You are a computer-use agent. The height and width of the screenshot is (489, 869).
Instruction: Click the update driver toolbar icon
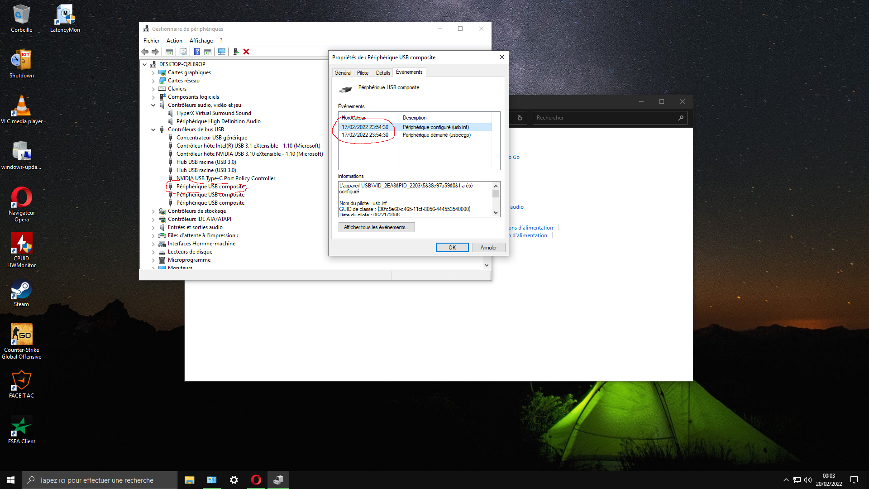pyautogui.click(x=236, y=52)
